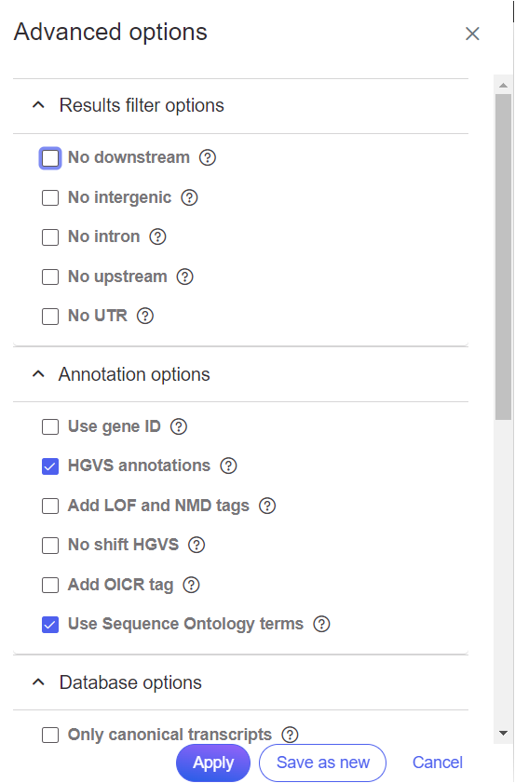This screenshot has width=515, height=783.
Task: Click help icon beside No intron
Action: [x=157, y=236]
